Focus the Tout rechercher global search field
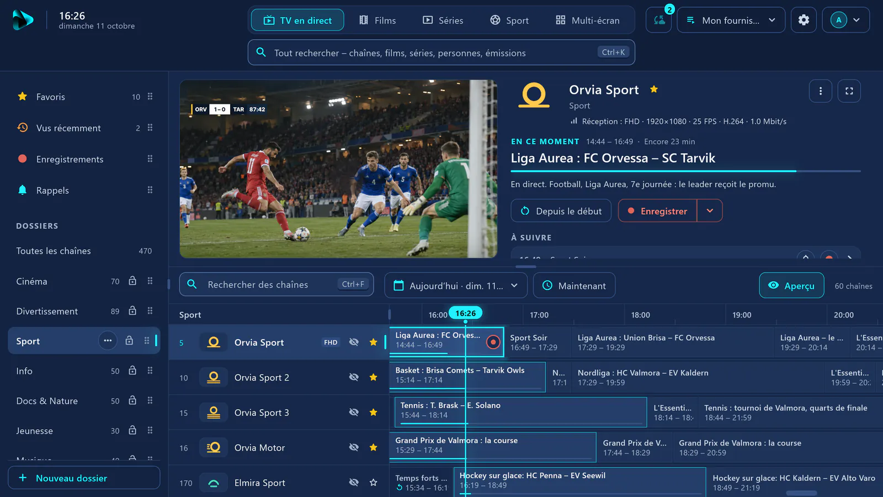Screen dimensions: 883x497 click(441, 52)
